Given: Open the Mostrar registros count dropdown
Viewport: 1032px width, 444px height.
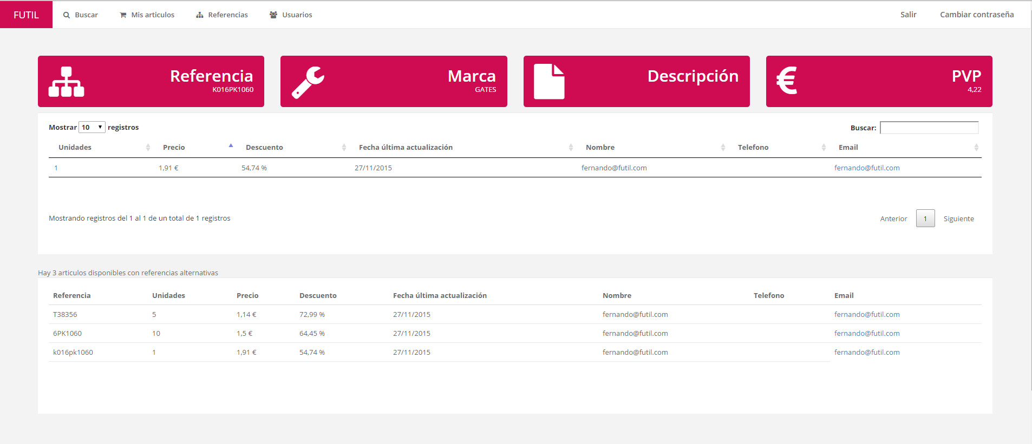Looking at the screenshot, I should point(92,128).
